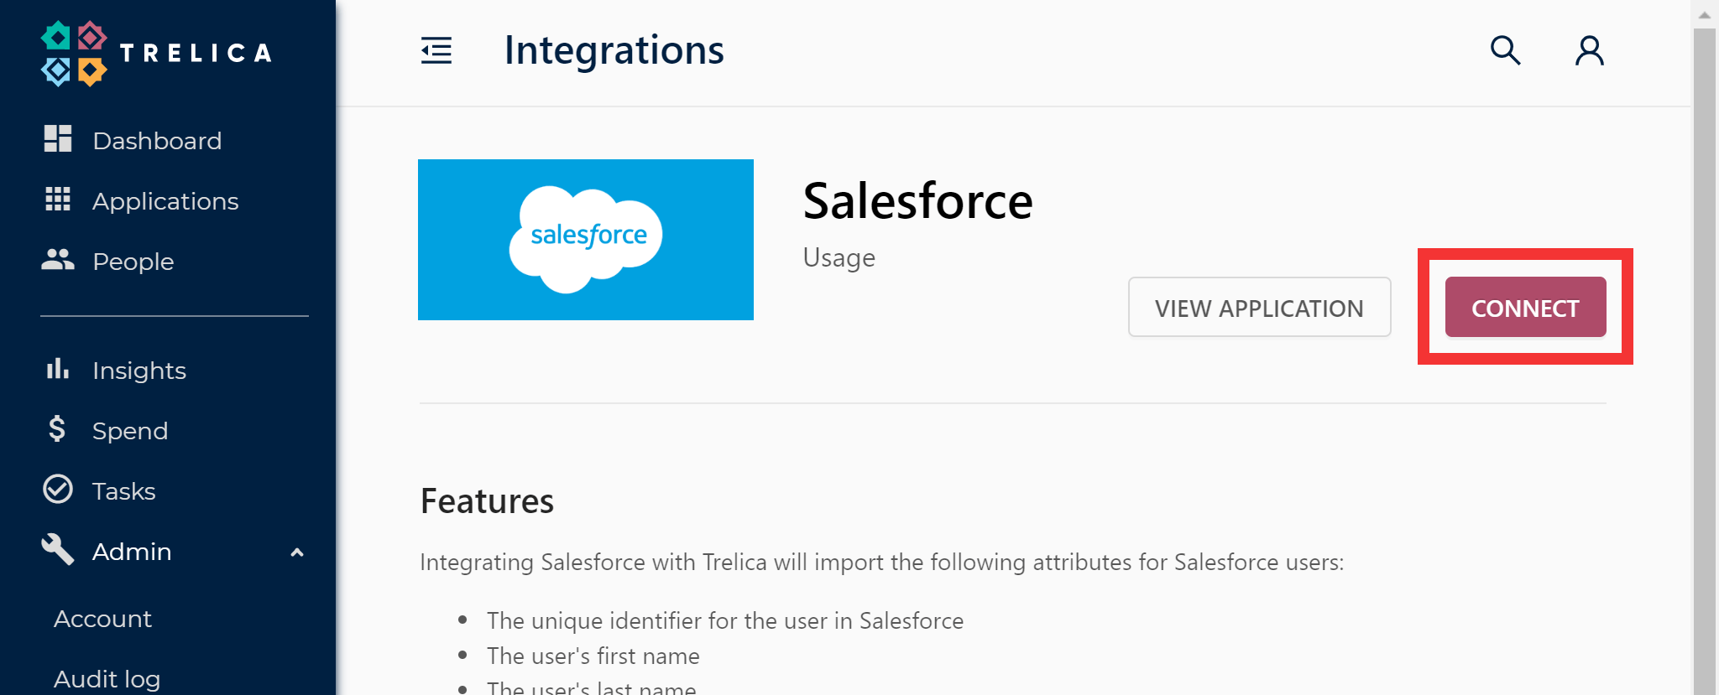Open the user profile icon

click(1589, 50)
